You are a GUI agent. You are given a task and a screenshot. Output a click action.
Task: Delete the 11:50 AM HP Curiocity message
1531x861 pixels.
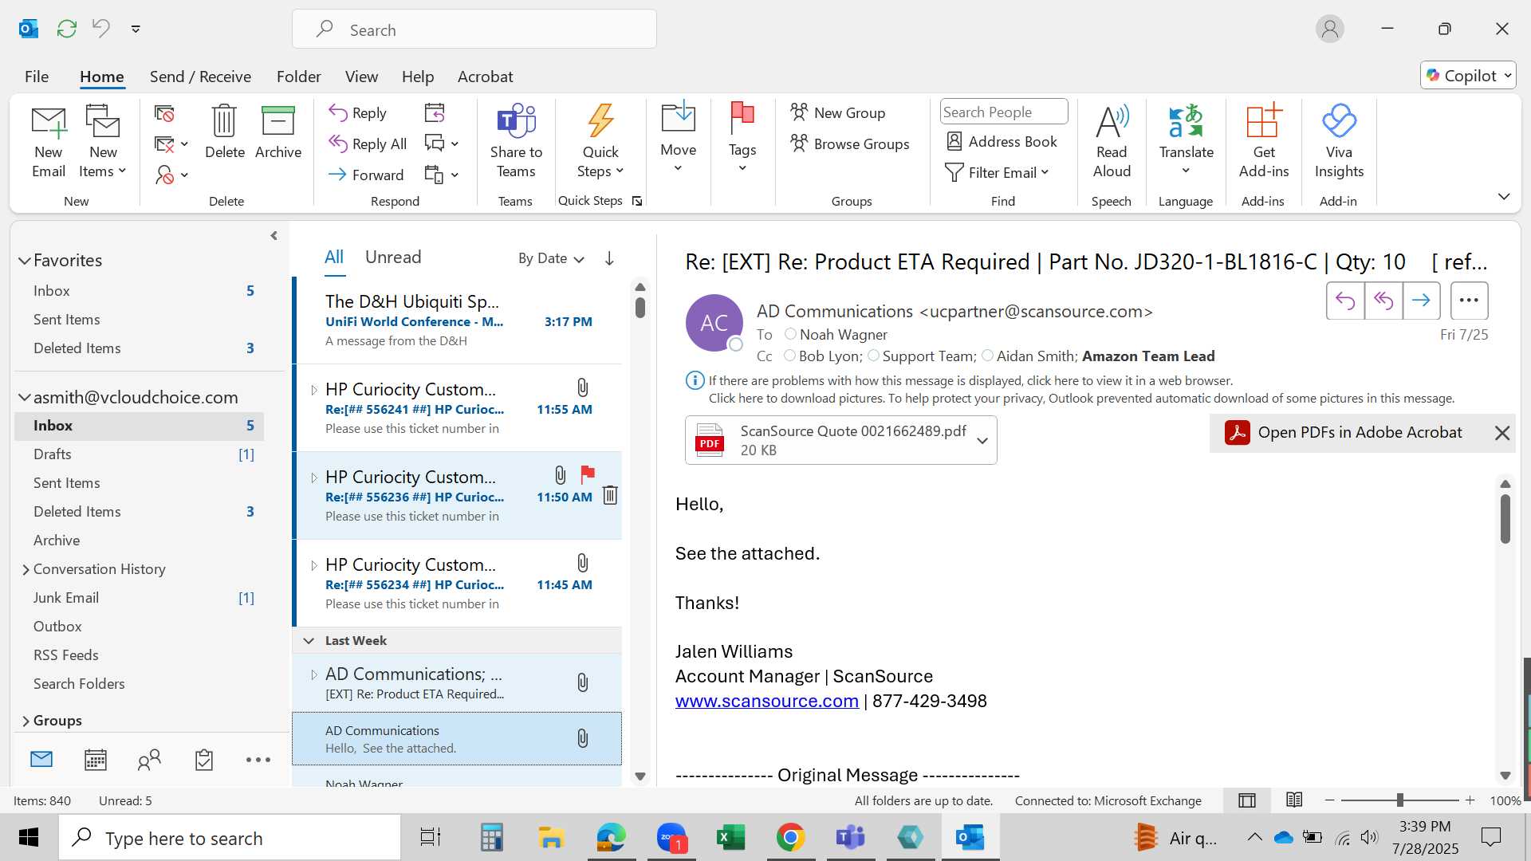click(610, 495)
